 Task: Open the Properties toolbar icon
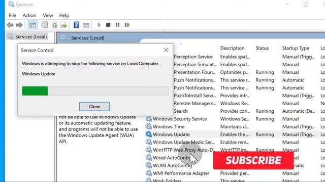(45, 25)
